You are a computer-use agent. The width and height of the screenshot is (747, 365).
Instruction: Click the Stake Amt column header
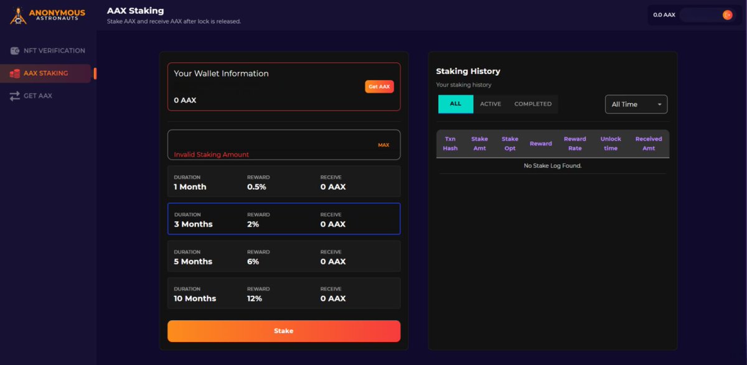479,144
